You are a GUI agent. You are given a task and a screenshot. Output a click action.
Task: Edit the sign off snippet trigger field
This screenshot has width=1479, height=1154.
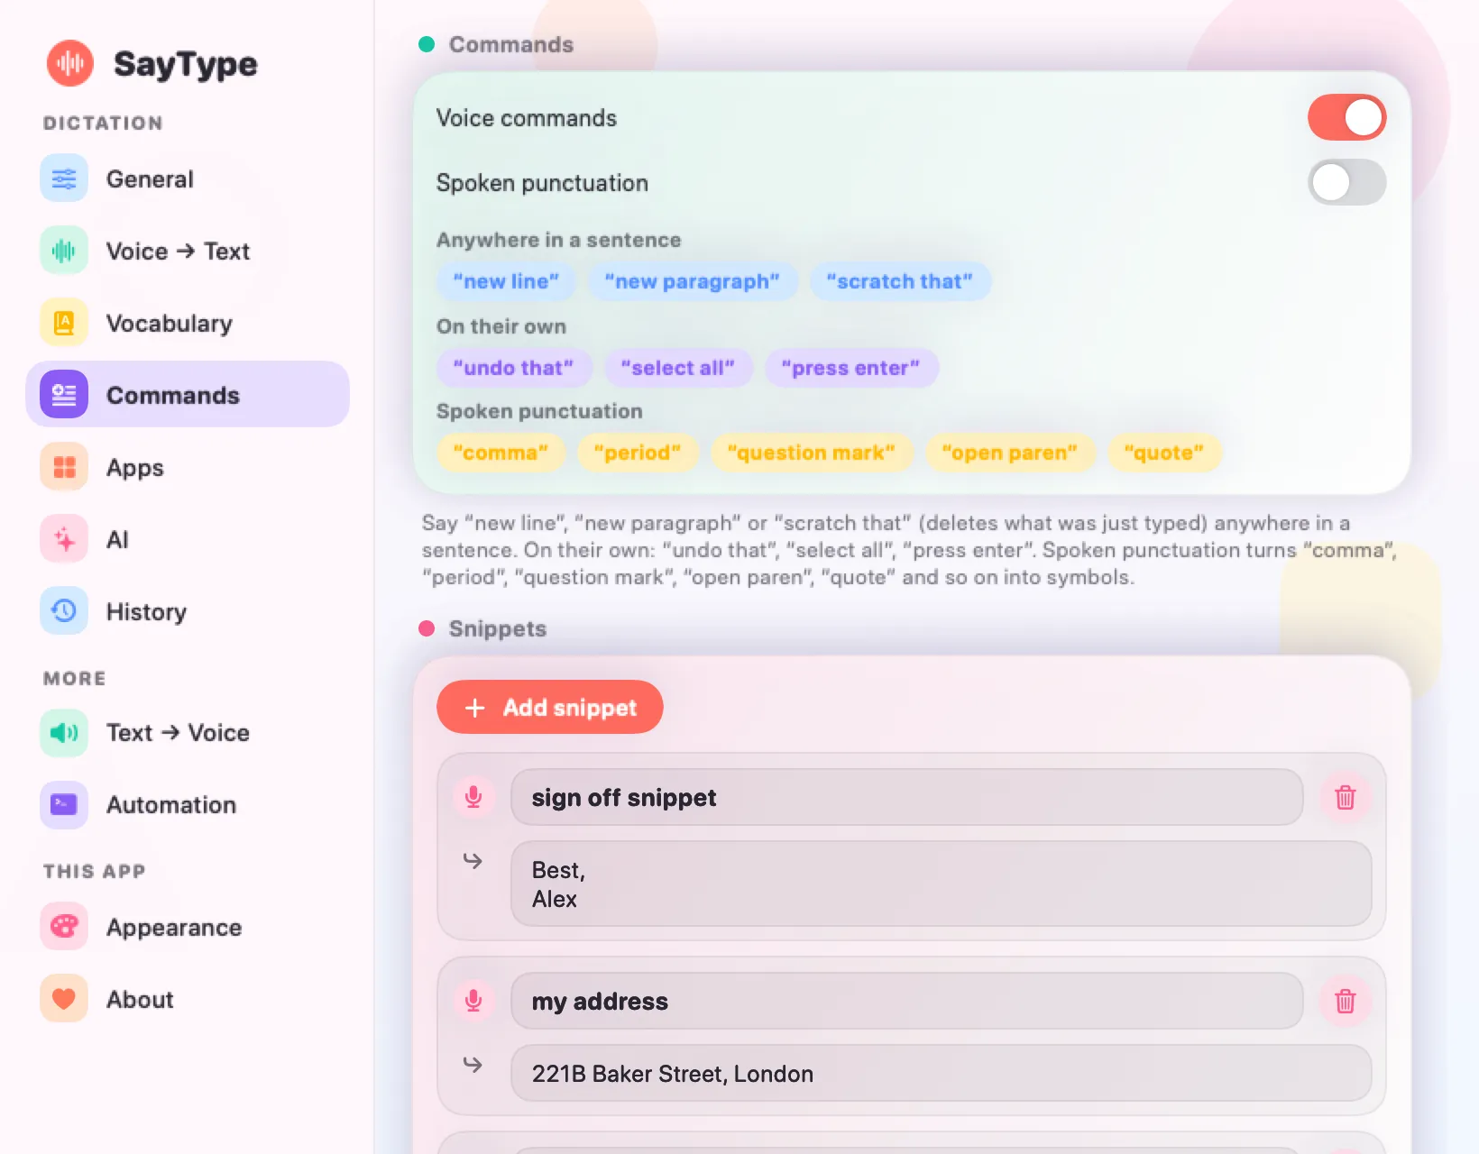[906, 797]
